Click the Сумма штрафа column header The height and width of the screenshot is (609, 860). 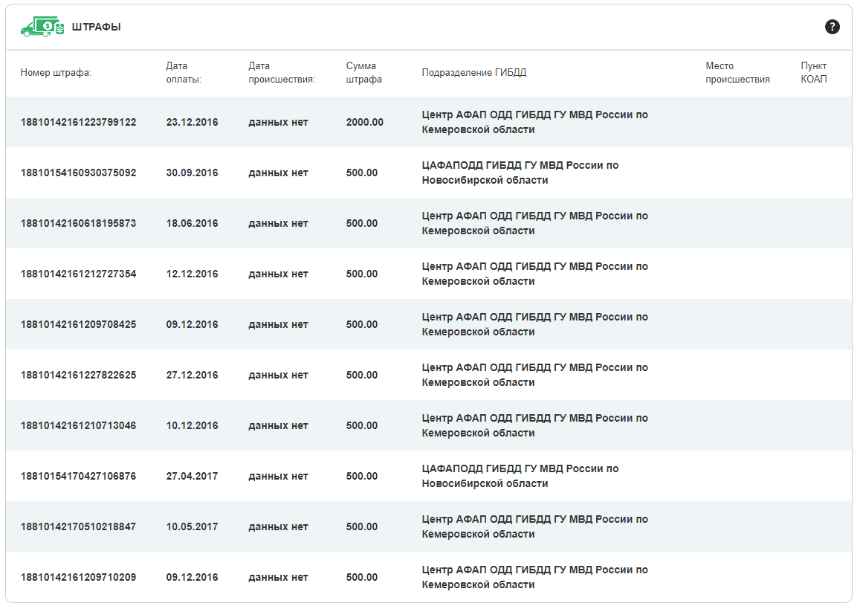point(363,72)
